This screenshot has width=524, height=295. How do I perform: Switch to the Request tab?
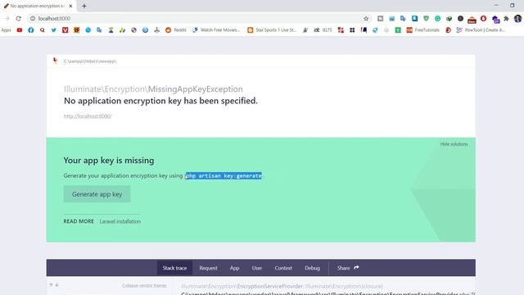[208, 268]
